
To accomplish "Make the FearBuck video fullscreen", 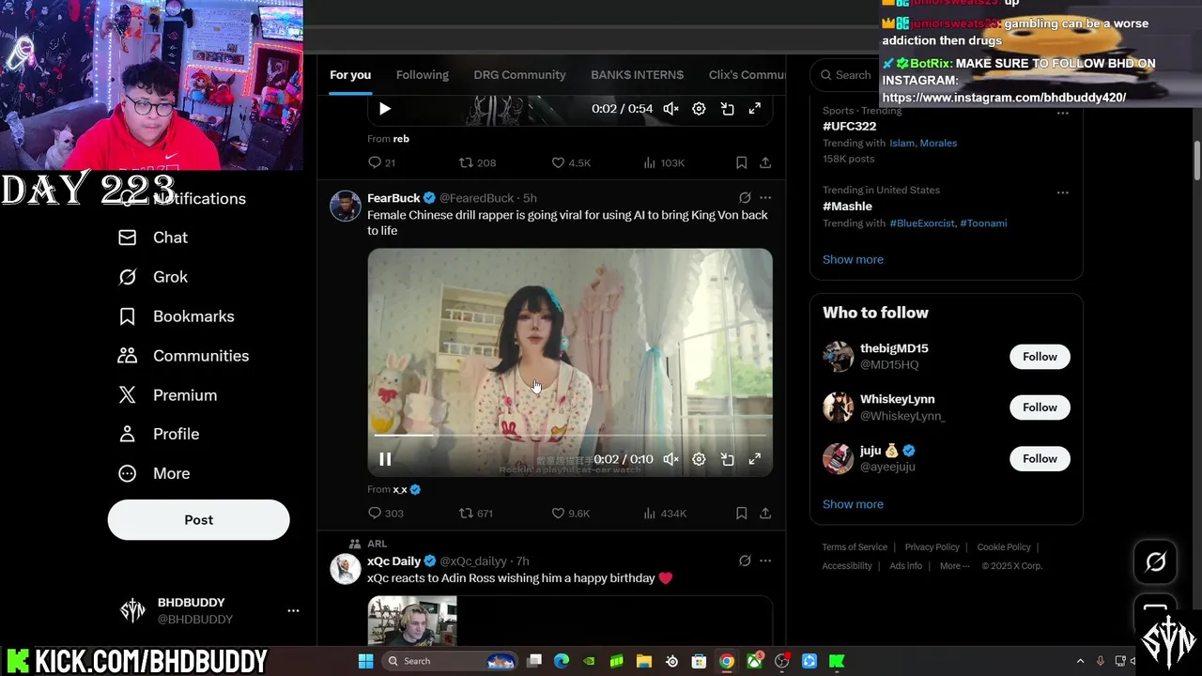I will click(x=754, y=459).
